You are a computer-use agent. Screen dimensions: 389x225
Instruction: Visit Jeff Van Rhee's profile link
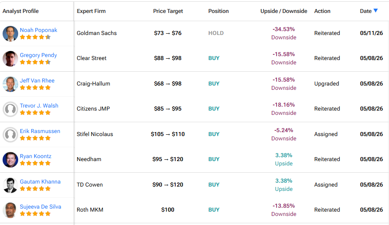tap(37, 80)
